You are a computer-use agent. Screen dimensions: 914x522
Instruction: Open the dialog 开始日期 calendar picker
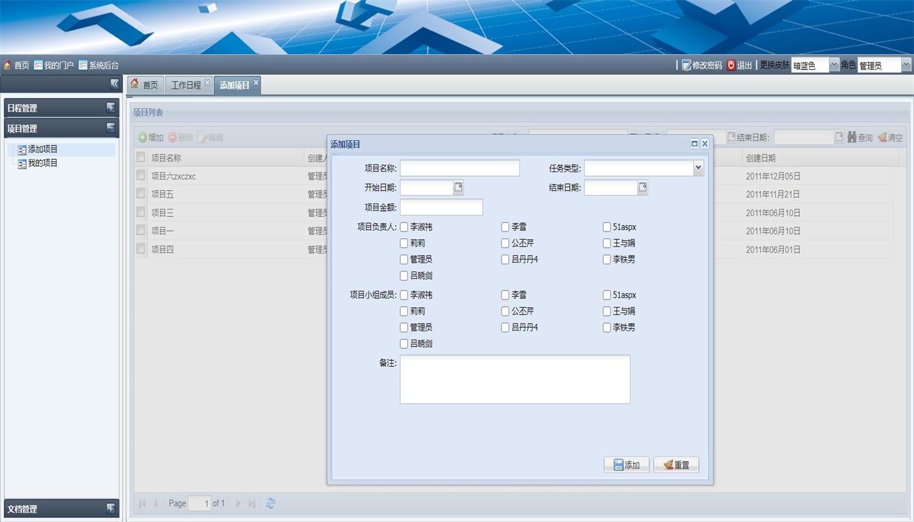click(x=458, y=188)
